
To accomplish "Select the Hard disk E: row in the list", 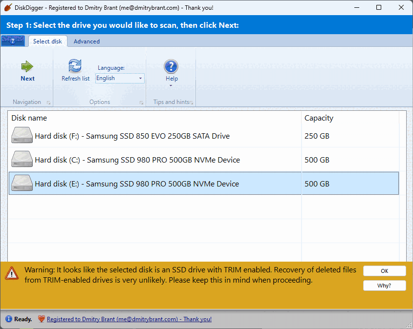I will point(147,184).
